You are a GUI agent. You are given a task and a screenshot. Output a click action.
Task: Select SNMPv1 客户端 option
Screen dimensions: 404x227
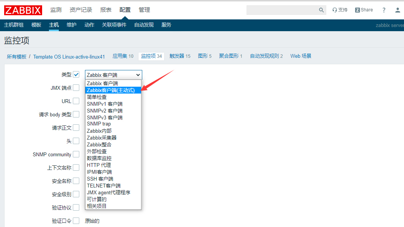pyautogui.click(x=113, y=104)
